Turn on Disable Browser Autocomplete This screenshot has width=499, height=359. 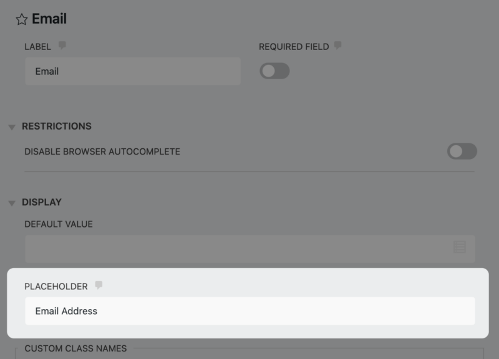463,150
